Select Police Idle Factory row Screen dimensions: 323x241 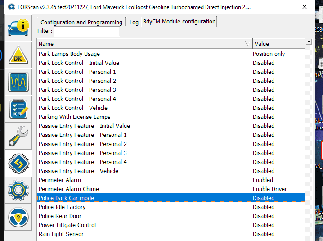[171, 207]
